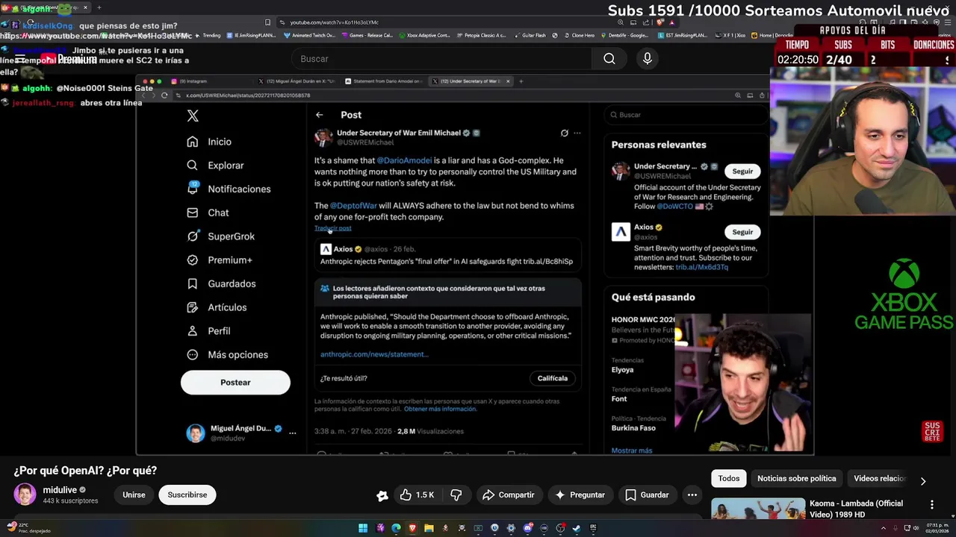
Task: Select the Videos relacionados filter chip
Action: pyautogui.click(x=879, y=479)
